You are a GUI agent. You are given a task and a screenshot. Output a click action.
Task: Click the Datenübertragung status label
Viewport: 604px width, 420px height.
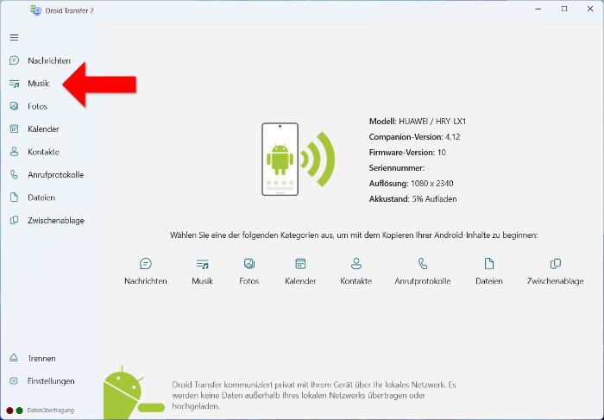(50, 411)
